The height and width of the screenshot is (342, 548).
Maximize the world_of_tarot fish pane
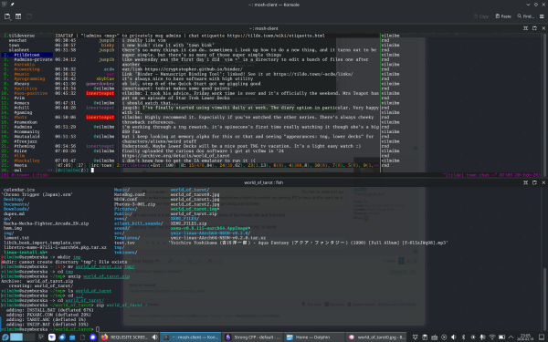[x=525, y=182]
